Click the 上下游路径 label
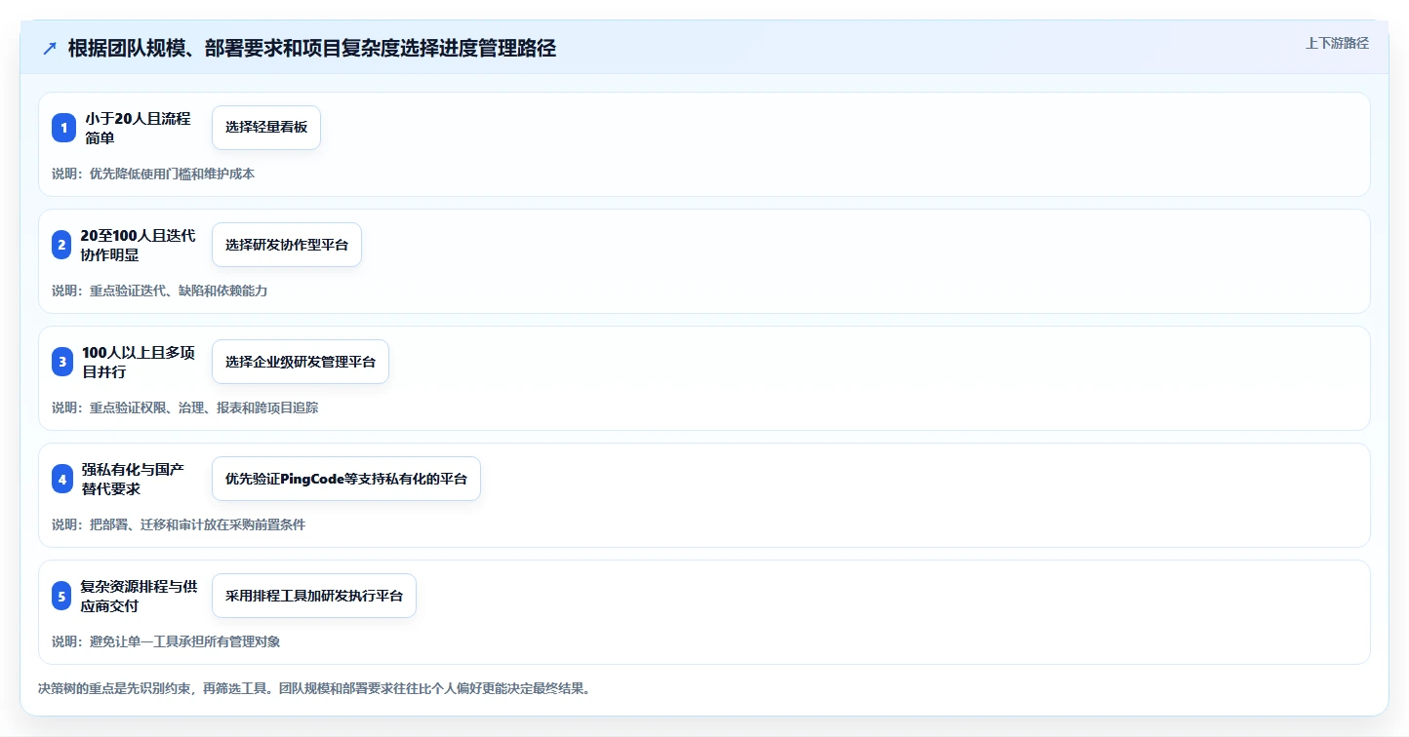The image size is (1409, 737). click(x=1337, y=43)
